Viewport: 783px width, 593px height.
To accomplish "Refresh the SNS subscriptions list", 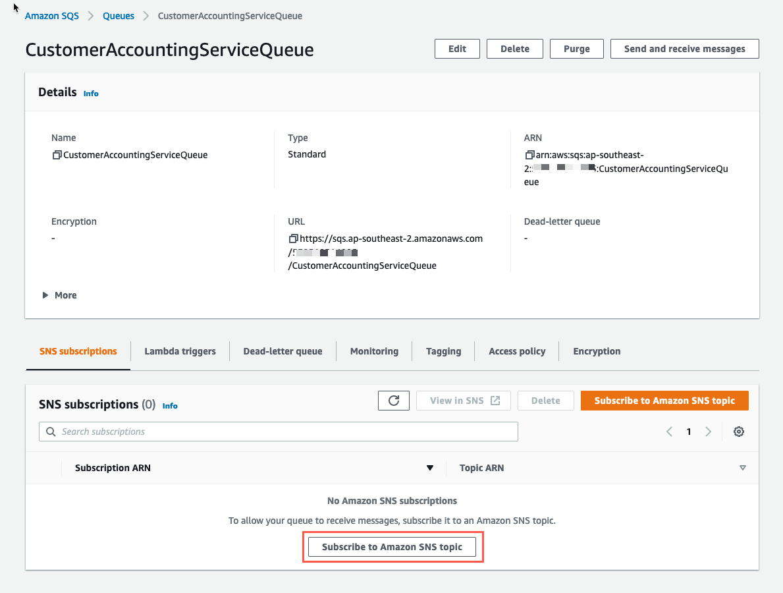I will 394,401.
